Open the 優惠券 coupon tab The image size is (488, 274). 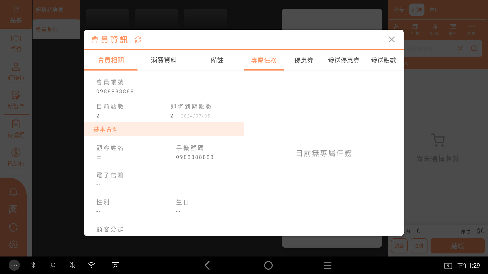click(304, 60)
